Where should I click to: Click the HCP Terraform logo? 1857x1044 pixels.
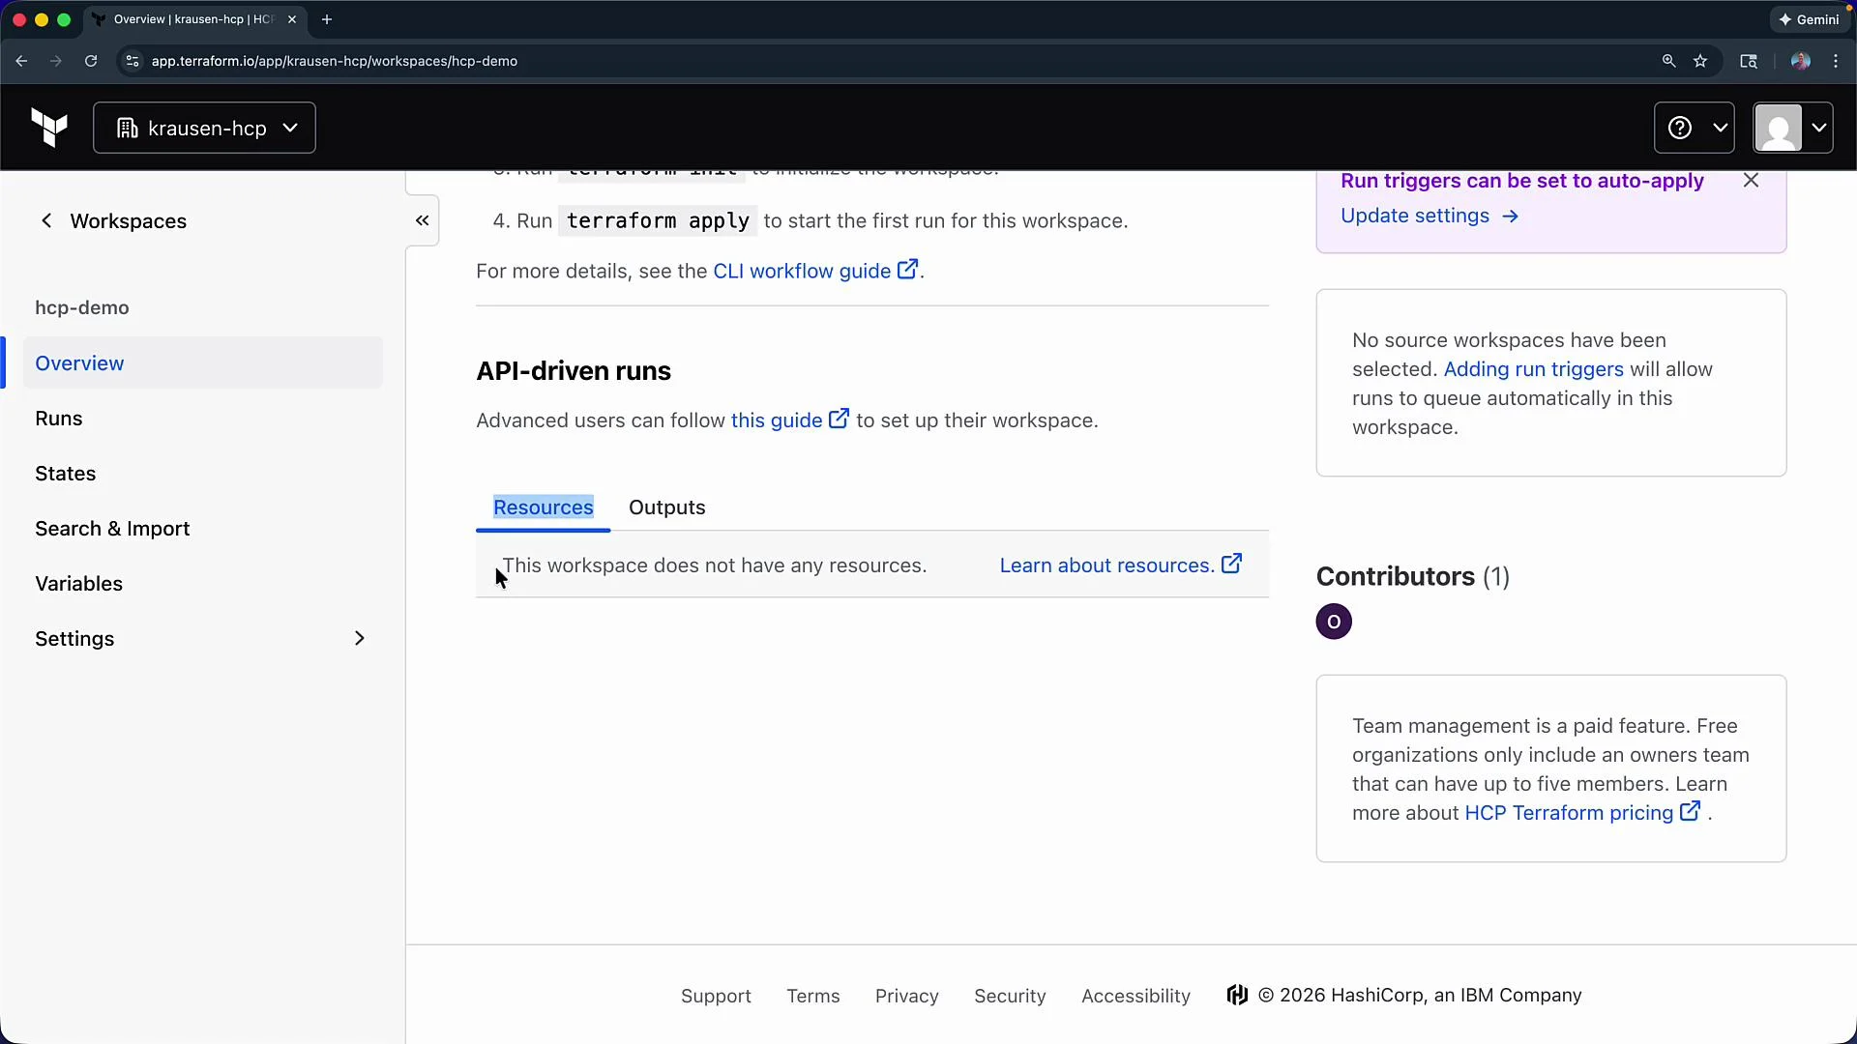pos(49,128)
